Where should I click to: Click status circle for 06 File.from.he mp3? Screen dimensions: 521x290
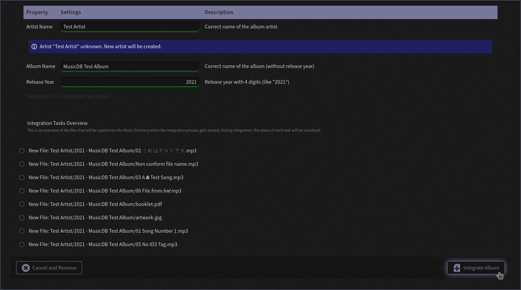pyautogui.click(x=22, y=191)
